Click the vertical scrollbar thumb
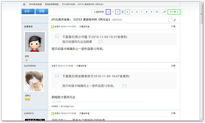The height and width of the screenshot is (123, 205). click(201, 14)
